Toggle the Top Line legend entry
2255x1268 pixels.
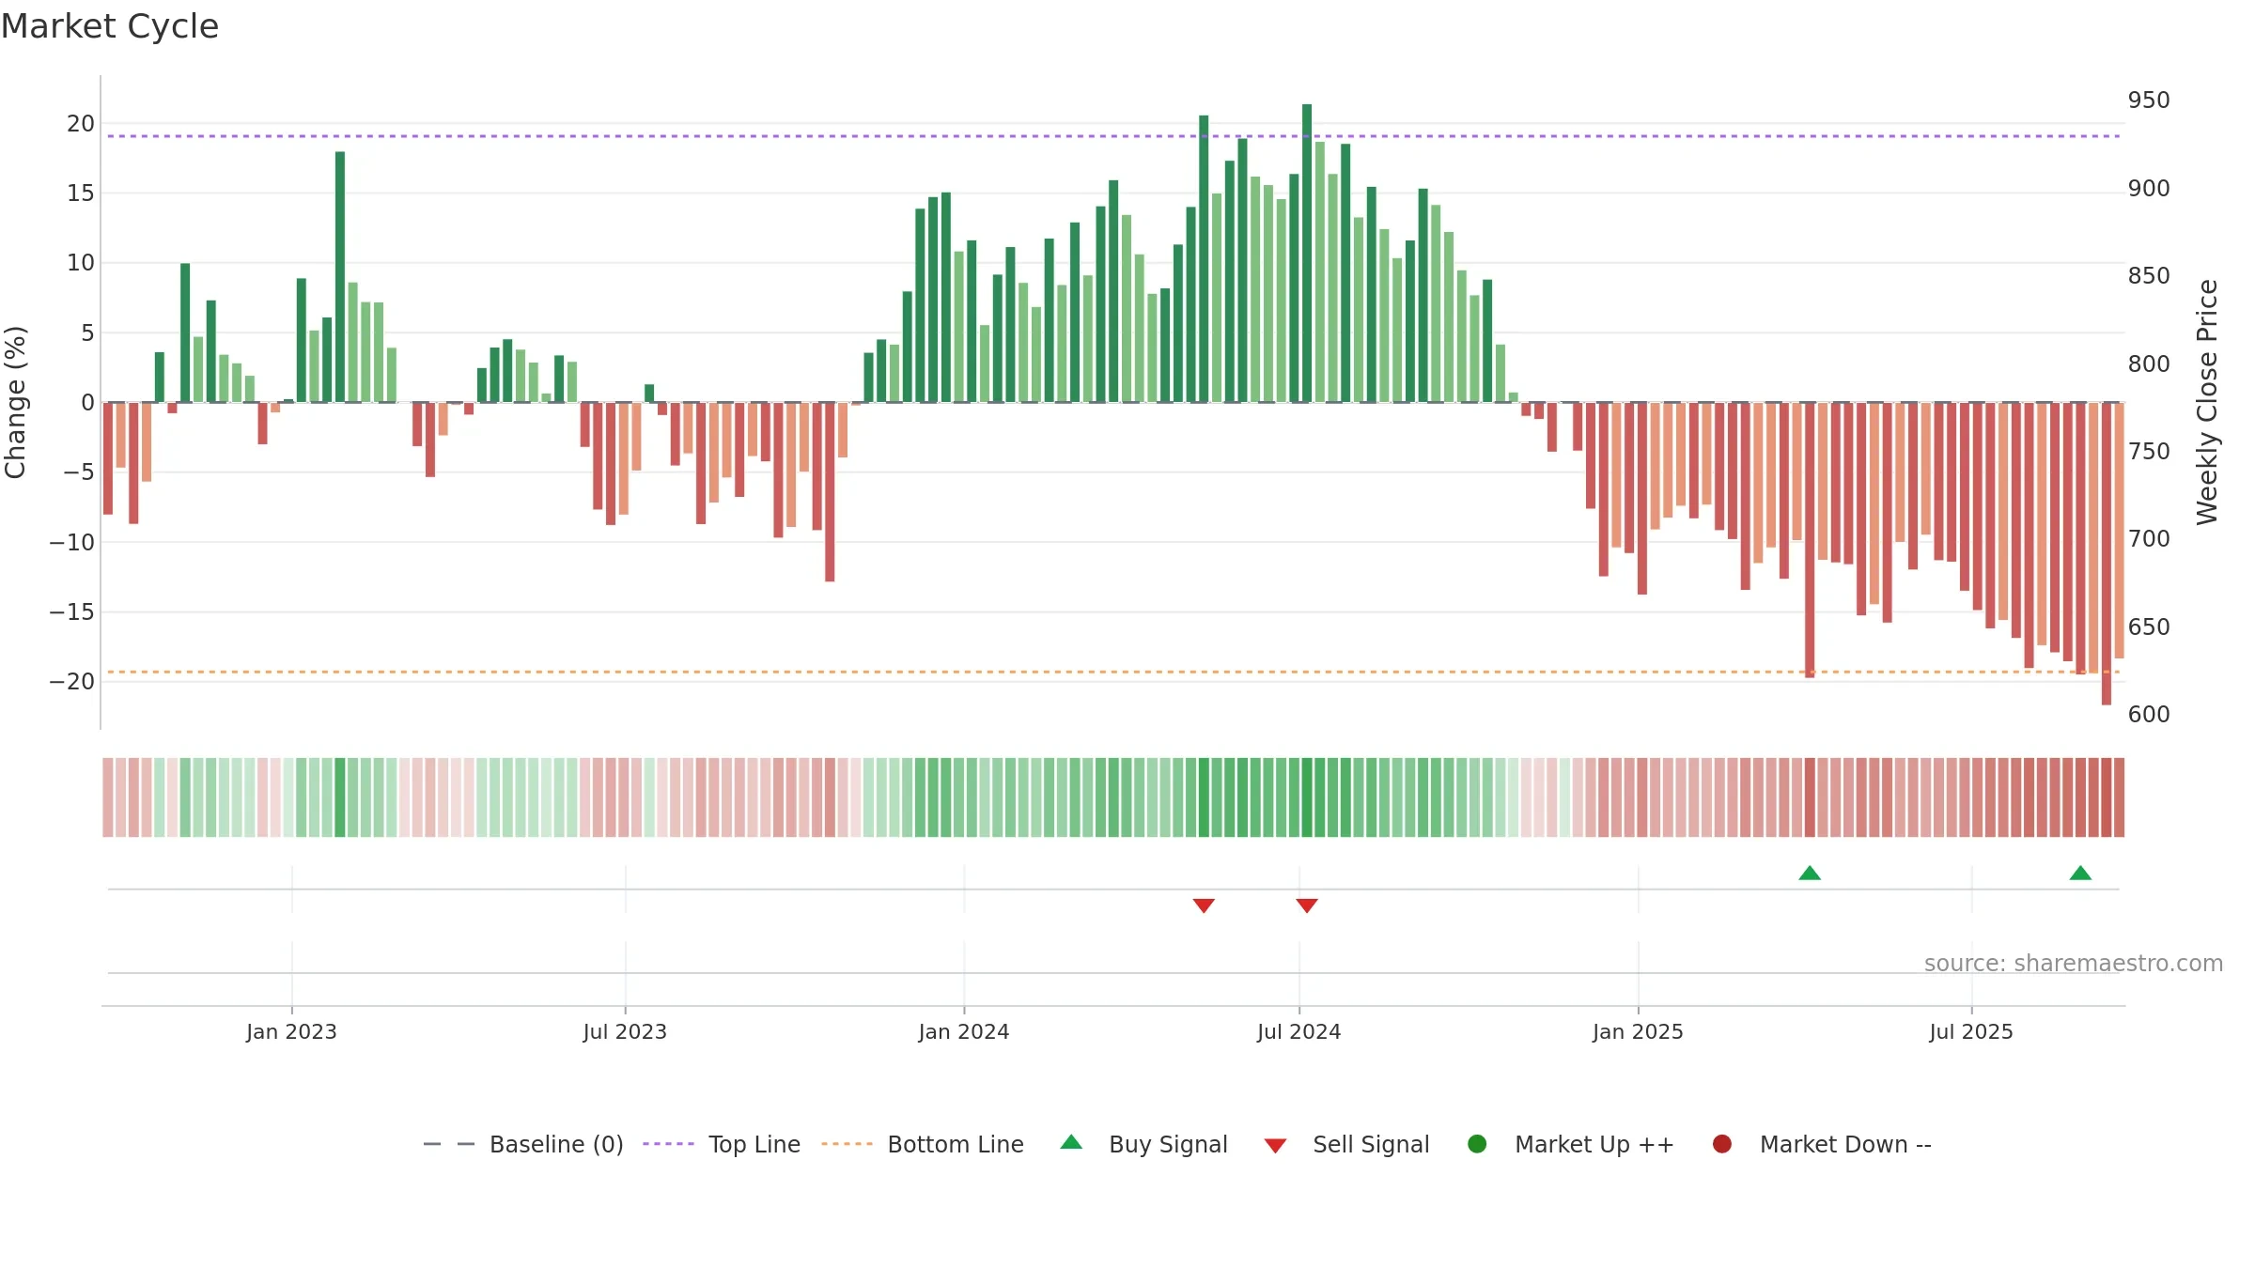pyautogui.click(x=722, y=1144)
